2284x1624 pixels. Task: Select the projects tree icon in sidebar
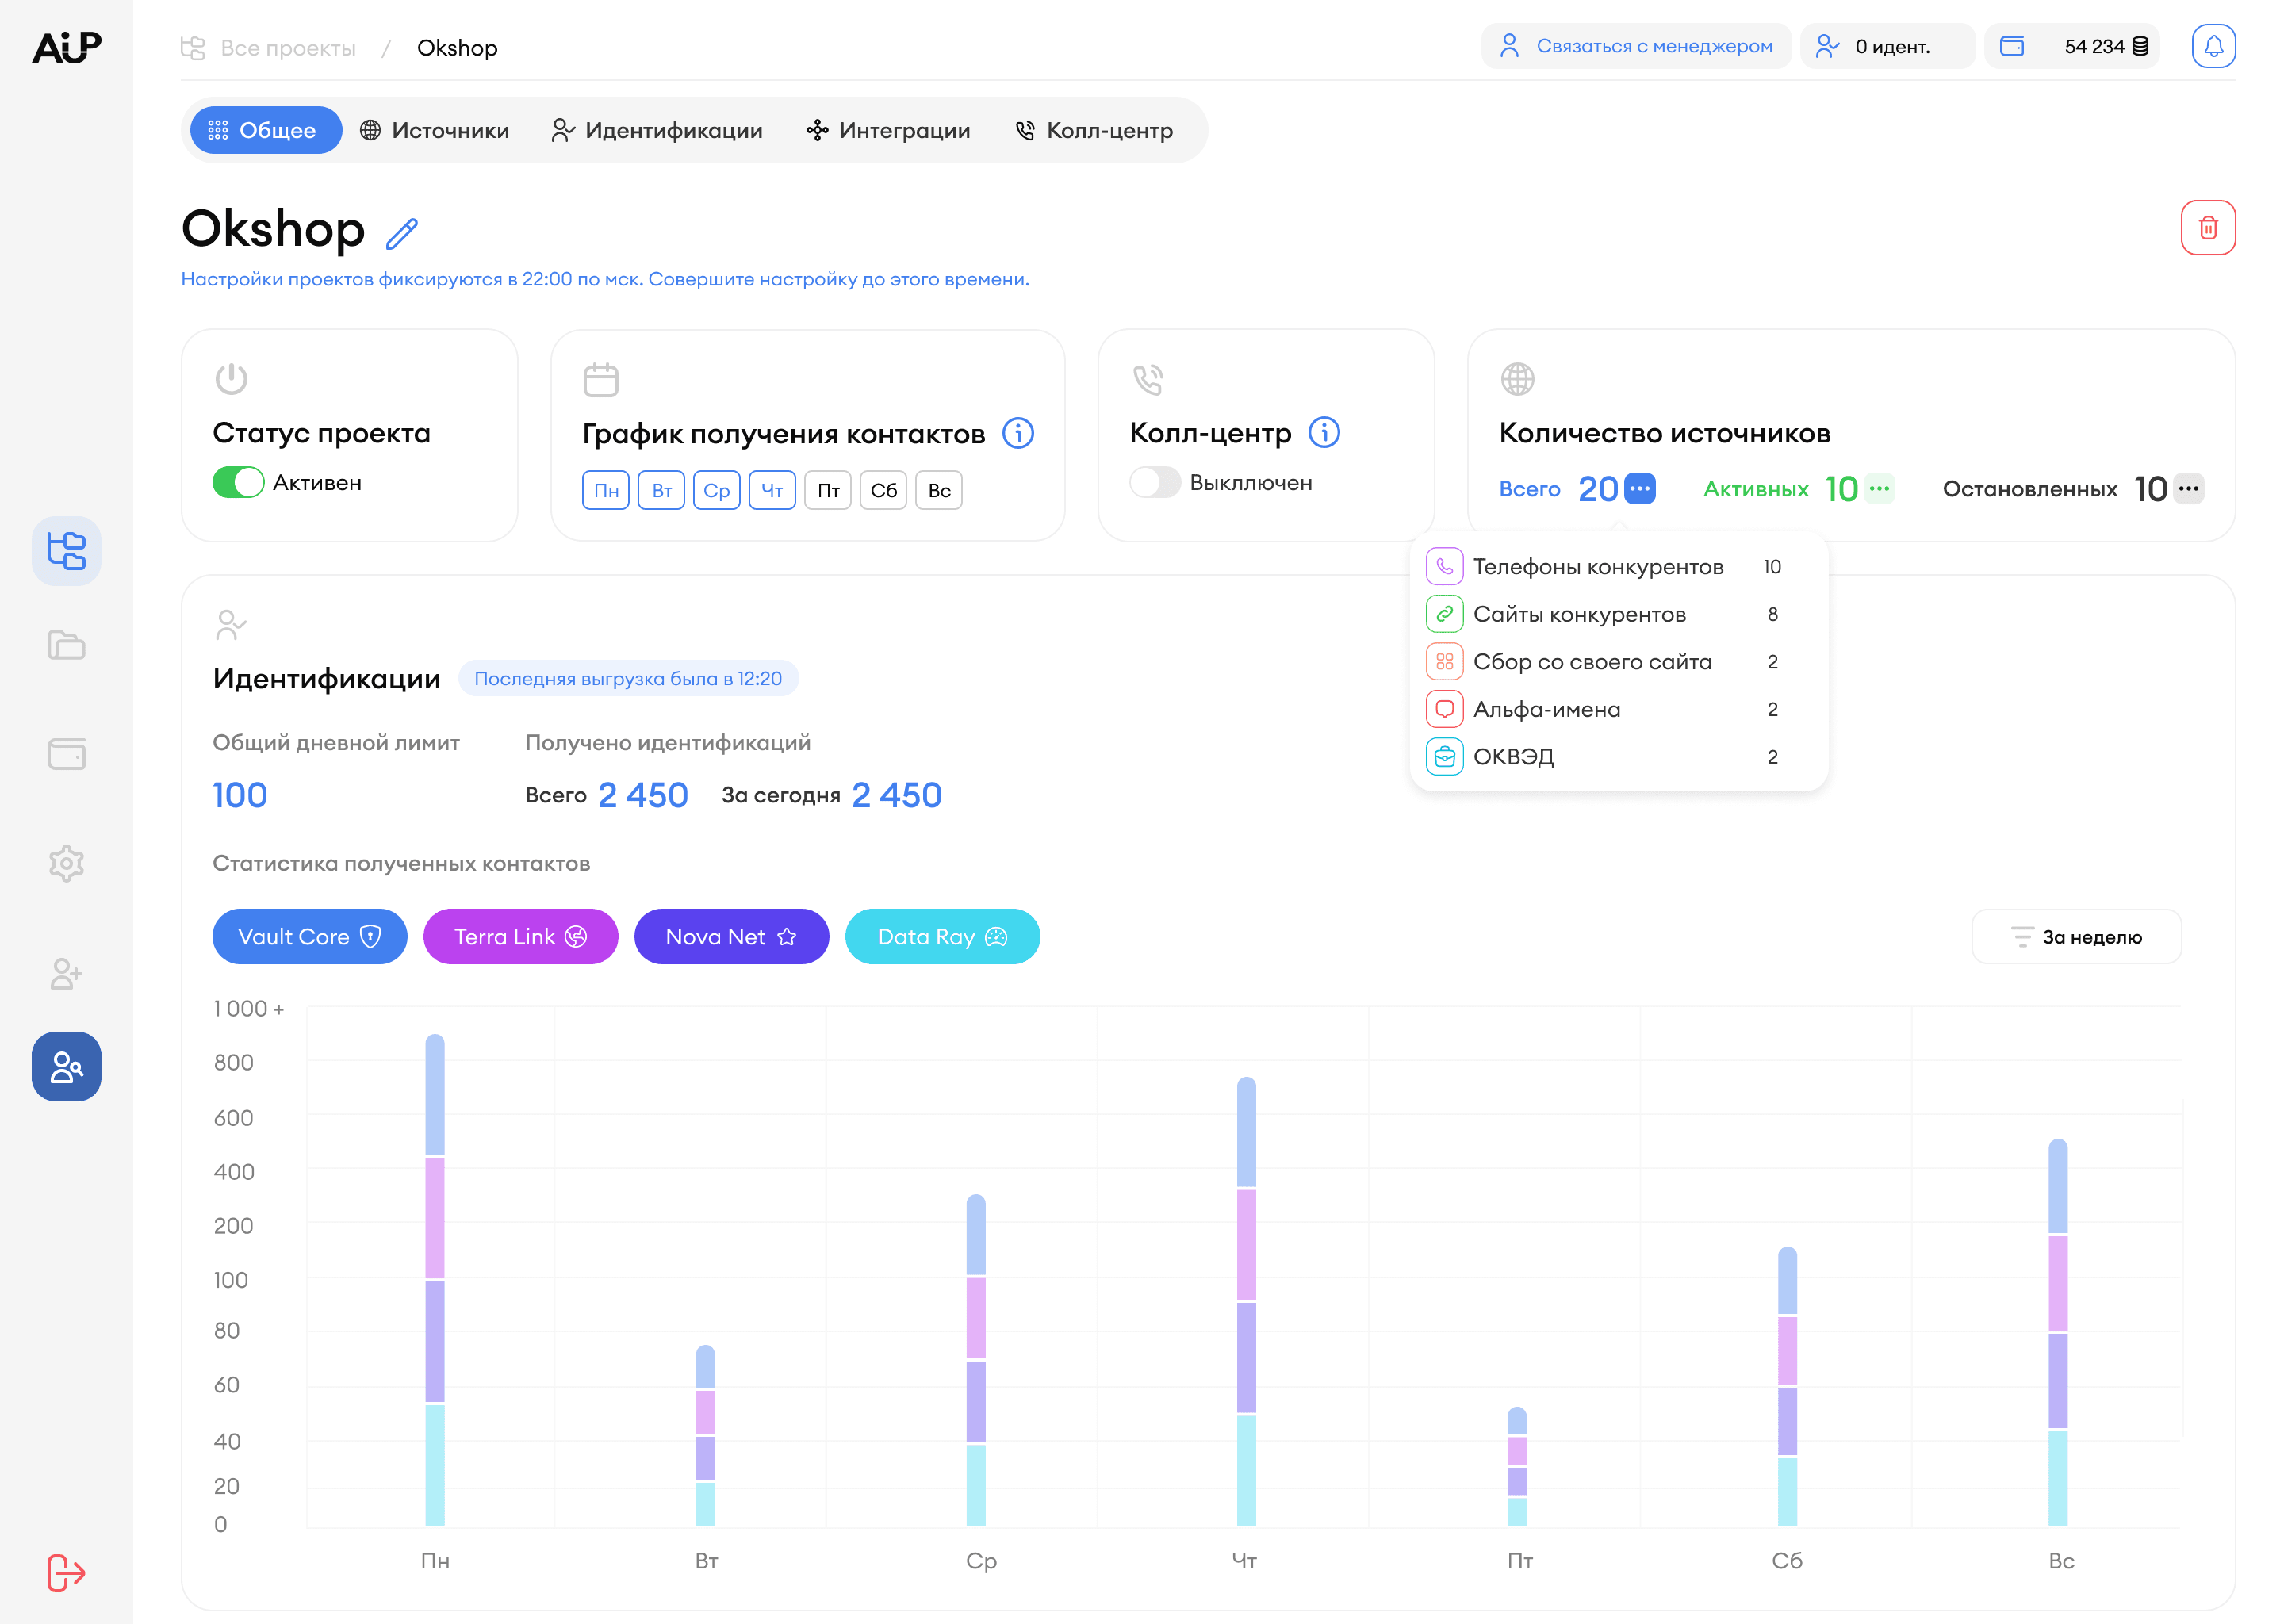[x=66, y=551]
